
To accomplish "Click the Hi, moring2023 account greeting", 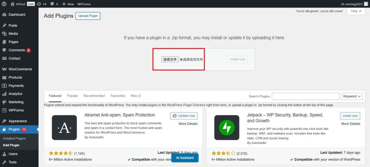I will (352, 4).
